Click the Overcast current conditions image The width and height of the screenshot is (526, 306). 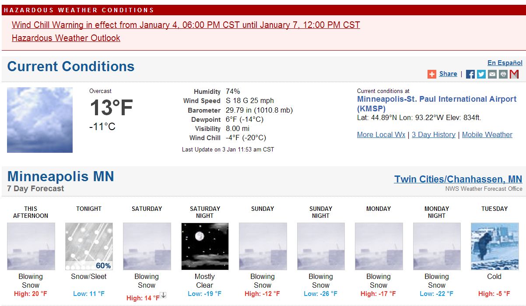click(40, 120)
